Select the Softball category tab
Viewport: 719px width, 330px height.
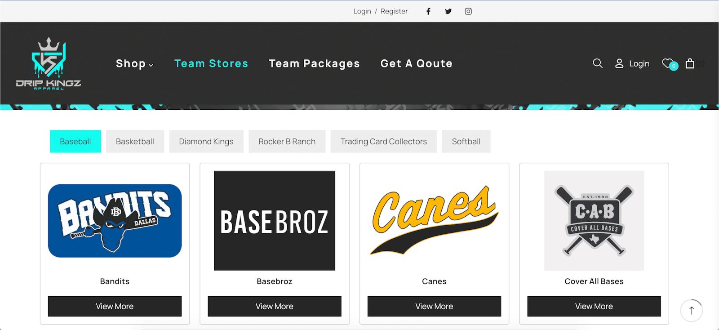(x=466, y=141)
